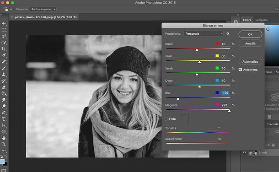This screenshot has width=279, height=172.
Task: Click the Blu value field showing -107
Action: 225,93
